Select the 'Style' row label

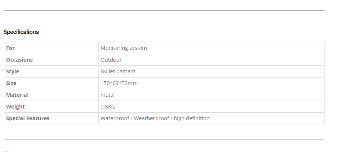tap(12, 71)
